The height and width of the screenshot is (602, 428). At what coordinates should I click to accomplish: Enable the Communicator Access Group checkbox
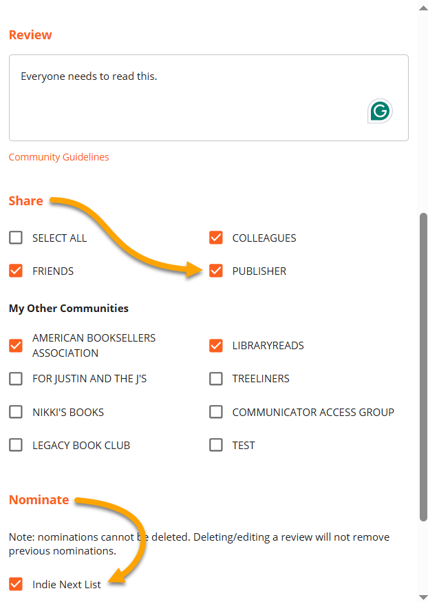[216, 413]
